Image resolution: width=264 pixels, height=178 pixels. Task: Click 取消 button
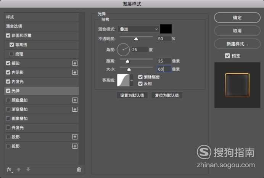click(x=237, y=30)
